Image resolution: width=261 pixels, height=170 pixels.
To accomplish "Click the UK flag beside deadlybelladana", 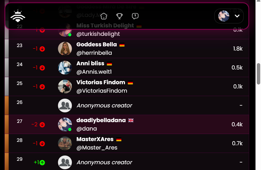I will (131, 121).
